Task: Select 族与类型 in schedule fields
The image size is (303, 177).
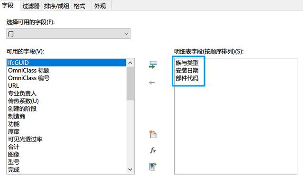Action: click(x=187, y=63)
